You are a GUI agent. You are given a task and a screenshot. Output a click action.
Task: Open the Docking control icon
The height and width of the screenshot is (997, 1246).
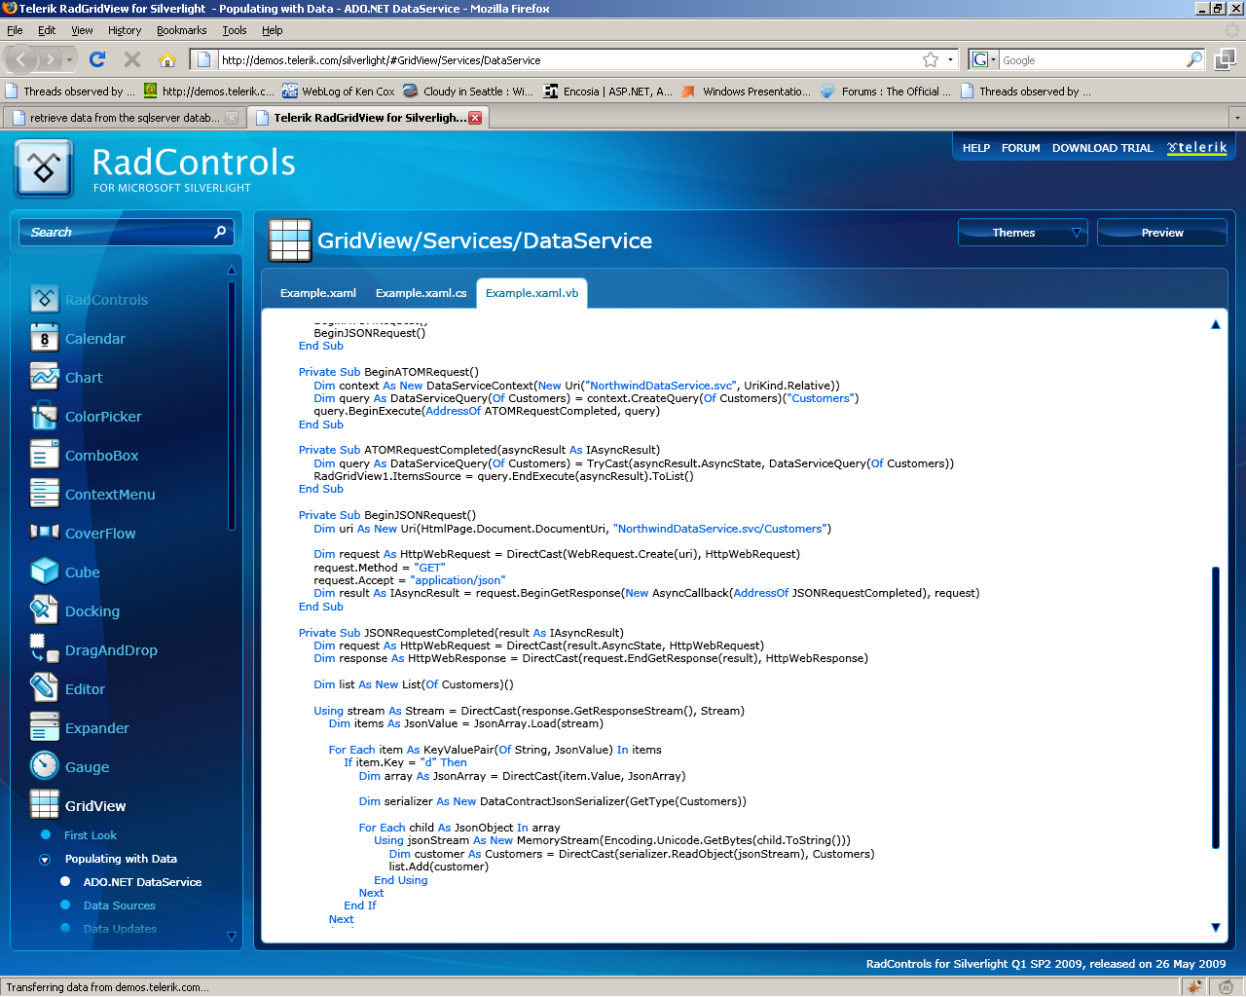click(44, 610)
